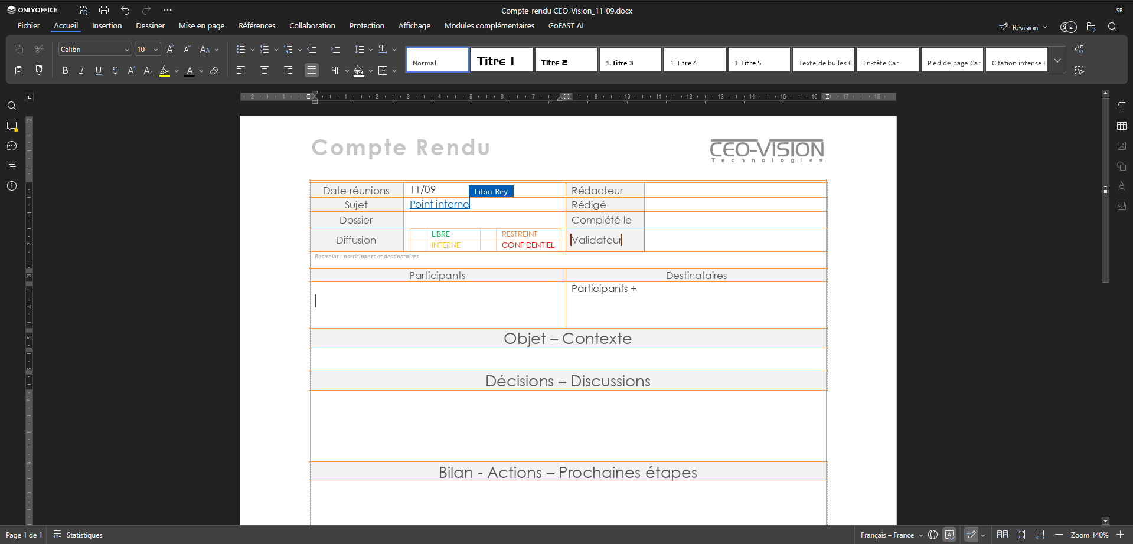Clear formatting with the eraser icon

click(x=214, y=71)
